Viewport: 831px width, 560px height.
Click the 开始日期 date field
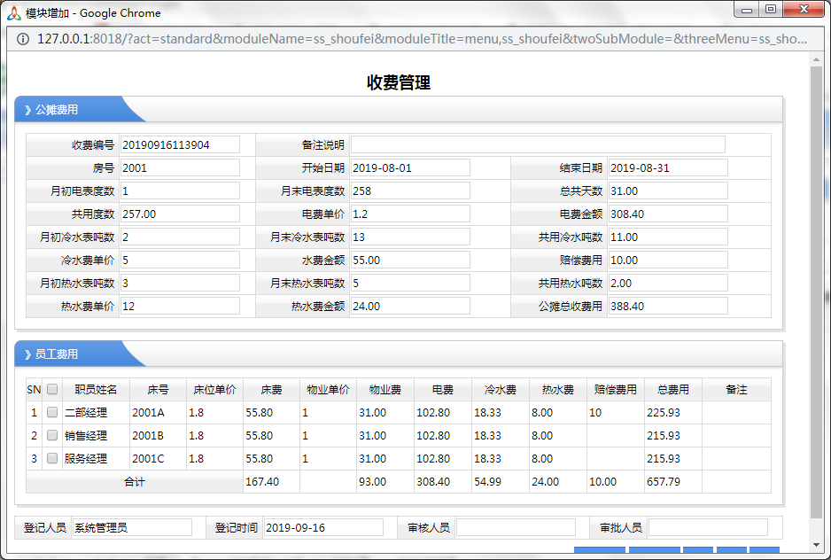[409, 167]
